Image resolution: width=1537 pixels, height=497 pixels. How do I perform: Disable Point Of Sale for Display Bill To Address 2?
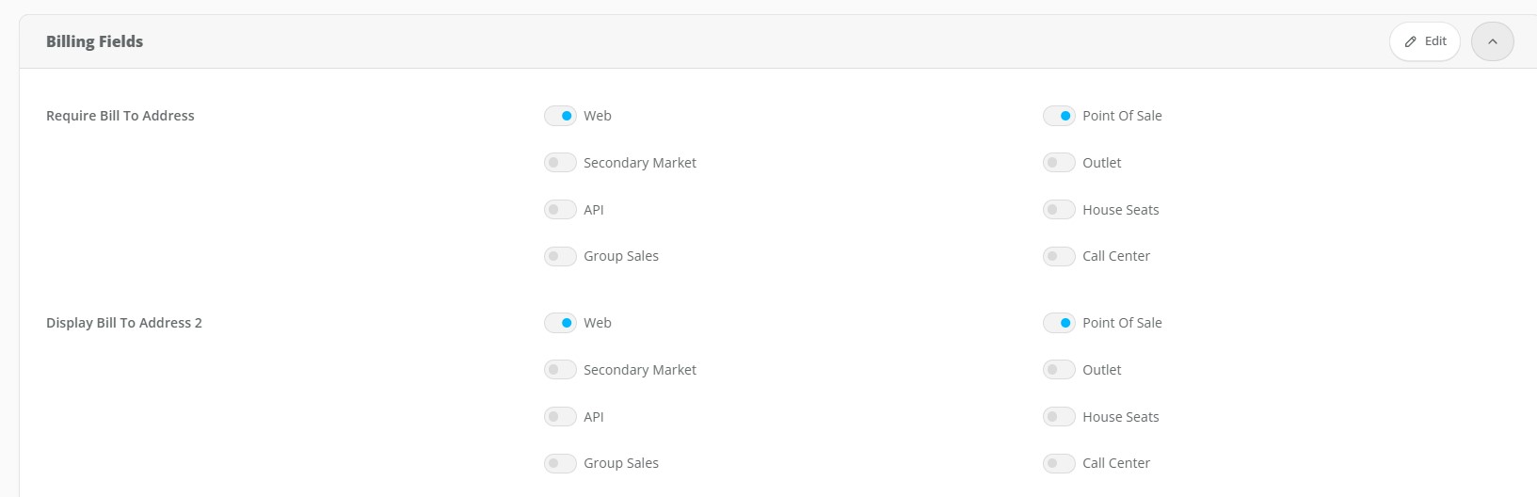(x=1059, y=323)
